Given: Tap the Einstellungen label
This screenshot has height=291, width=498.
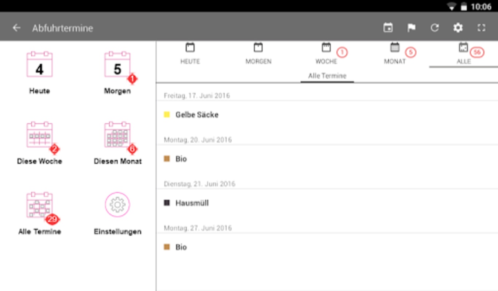Looking at the screenshot, I should [117, 232].
